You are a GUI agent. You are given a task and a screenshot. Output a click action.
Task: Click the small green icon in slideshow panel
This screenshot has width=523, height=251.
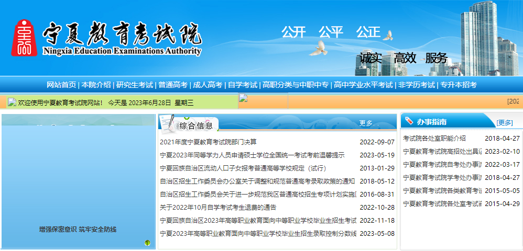147,243
